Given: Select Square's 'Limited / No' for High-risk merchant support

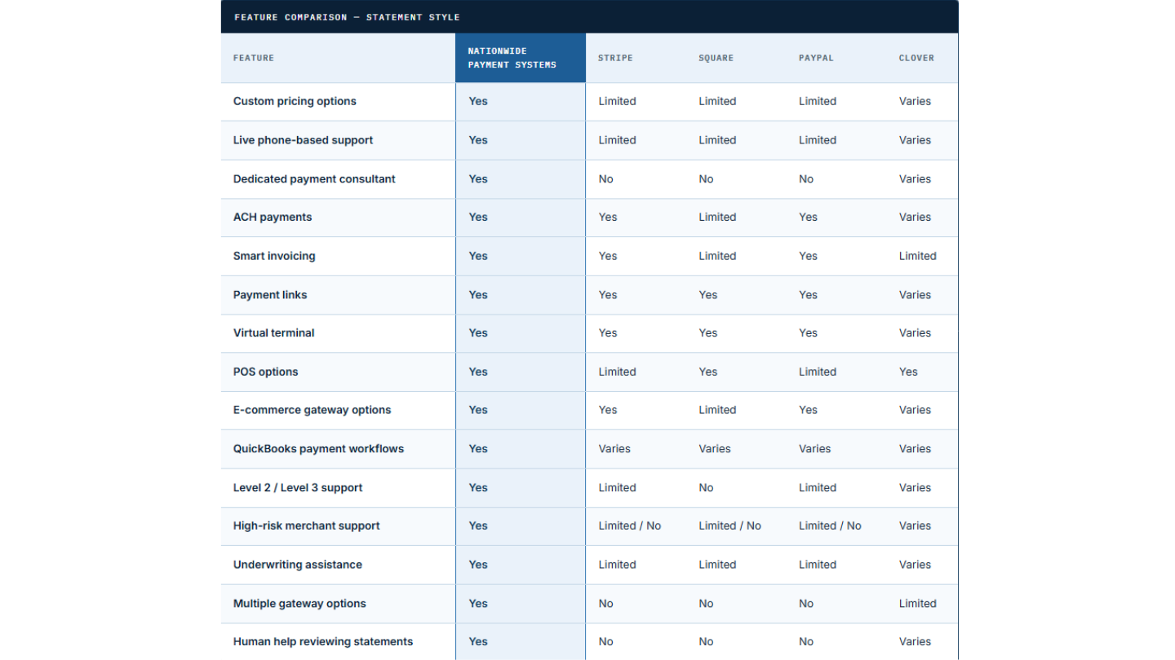Looking at the screenshot, I should (x=729, y=526).
